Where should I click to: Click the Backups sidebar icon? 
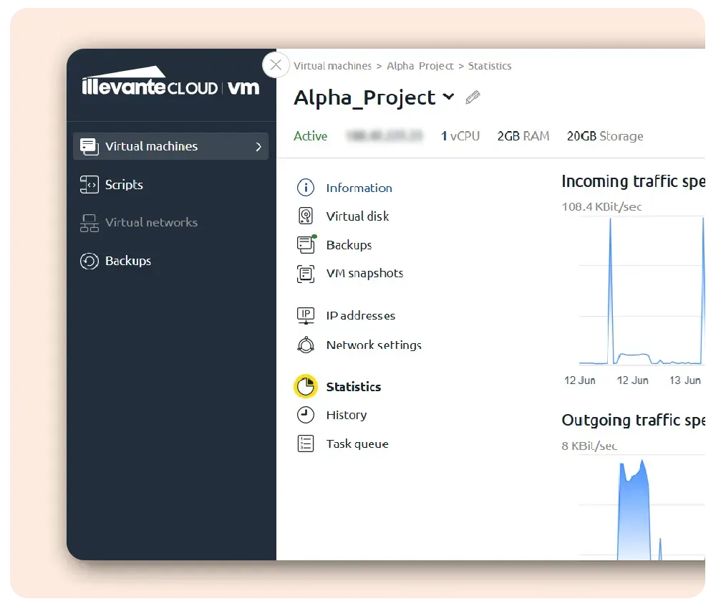[89, 262]
